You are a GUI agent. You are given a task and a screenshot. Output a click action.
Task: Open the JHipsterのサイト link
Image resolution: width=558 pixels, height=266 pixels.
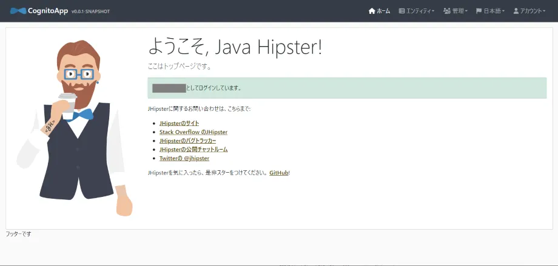coord(180,124)
